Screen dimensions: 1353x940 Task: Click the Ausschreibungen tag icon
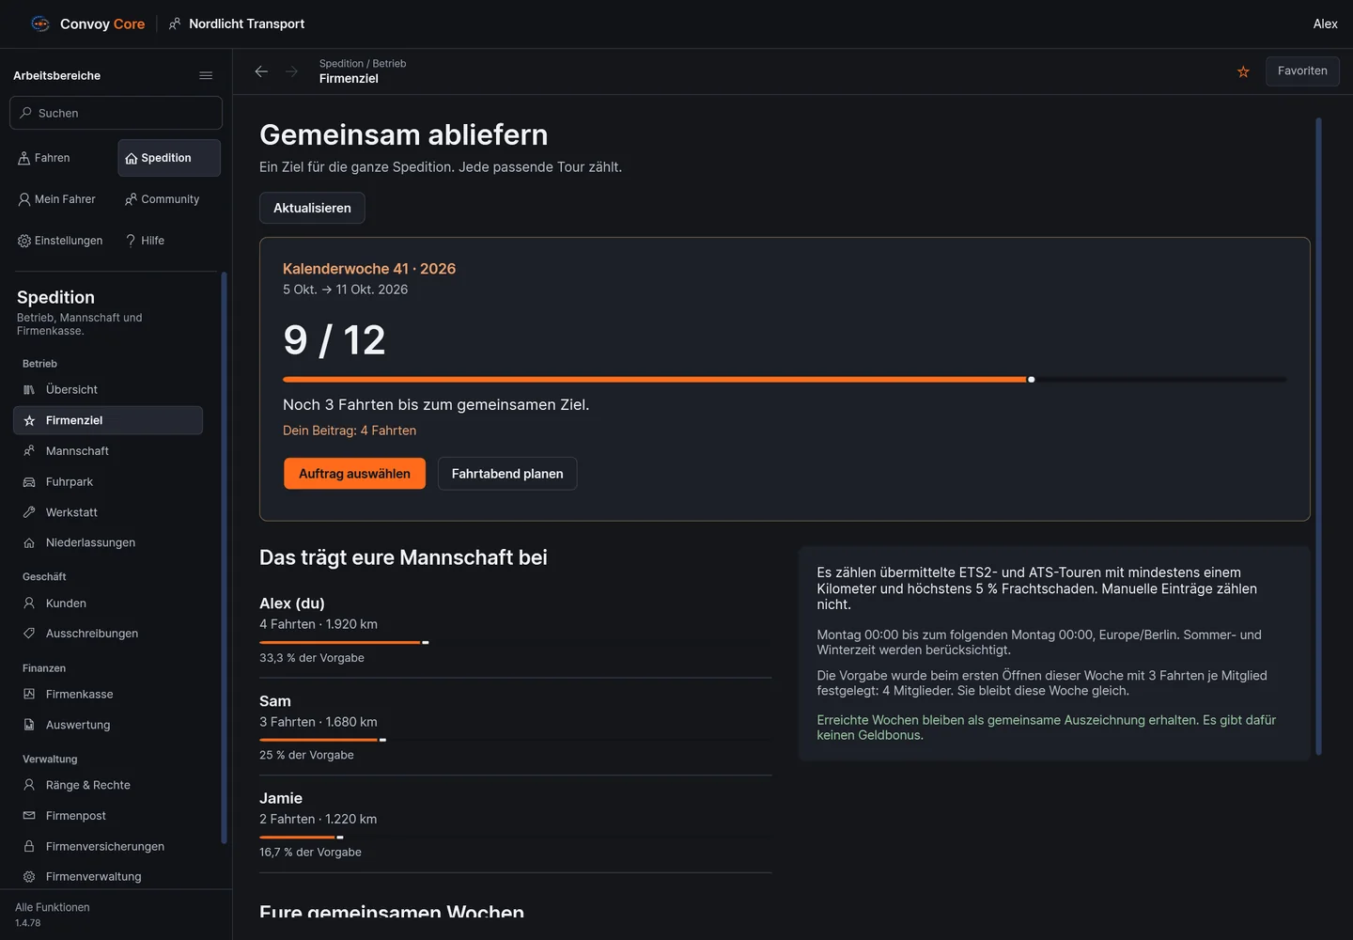pyautogui.click(x=29, y=634)
